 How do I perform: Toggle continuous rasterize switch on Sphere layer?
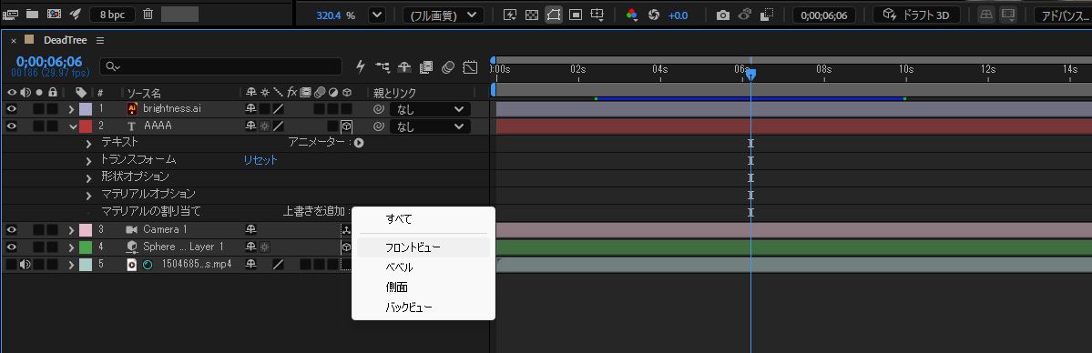click(x=265, y=247)
